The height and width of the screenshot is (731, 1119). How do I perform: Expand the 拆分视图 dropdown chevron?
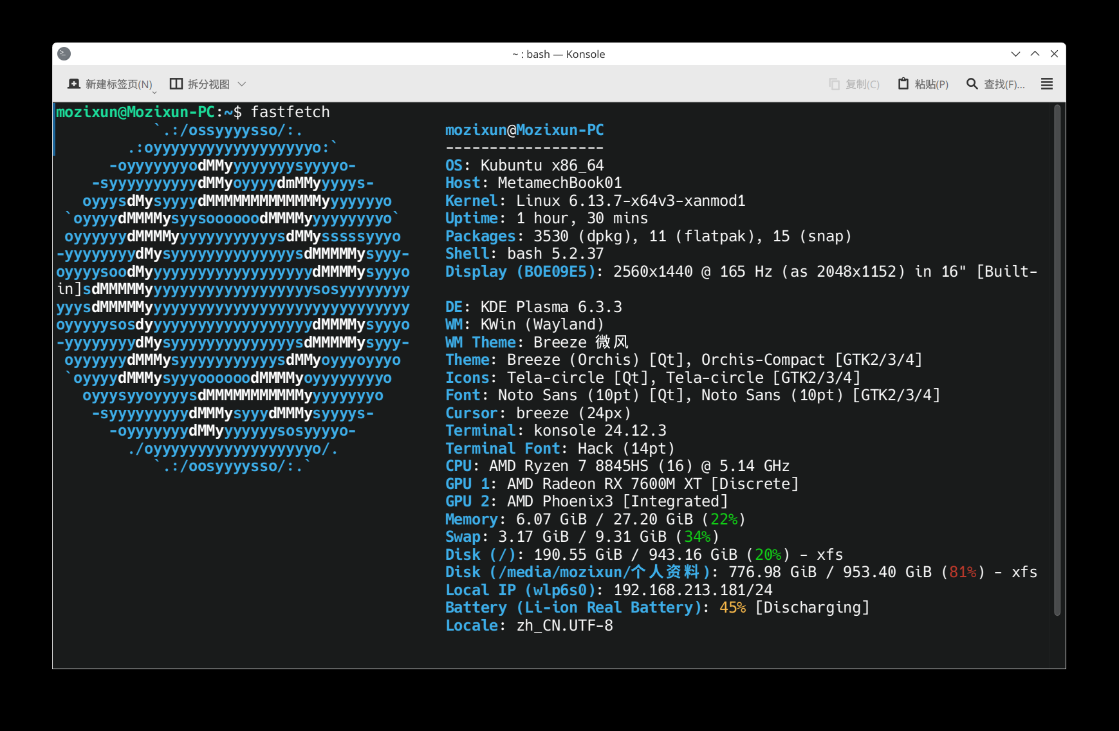tap(242, 84)
